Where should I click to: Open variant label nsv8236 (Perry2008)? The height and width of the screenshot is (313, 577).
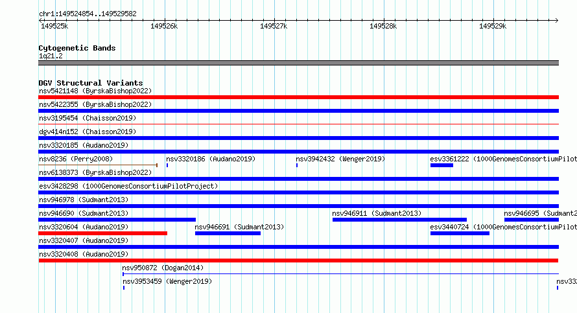pos(76,159)
